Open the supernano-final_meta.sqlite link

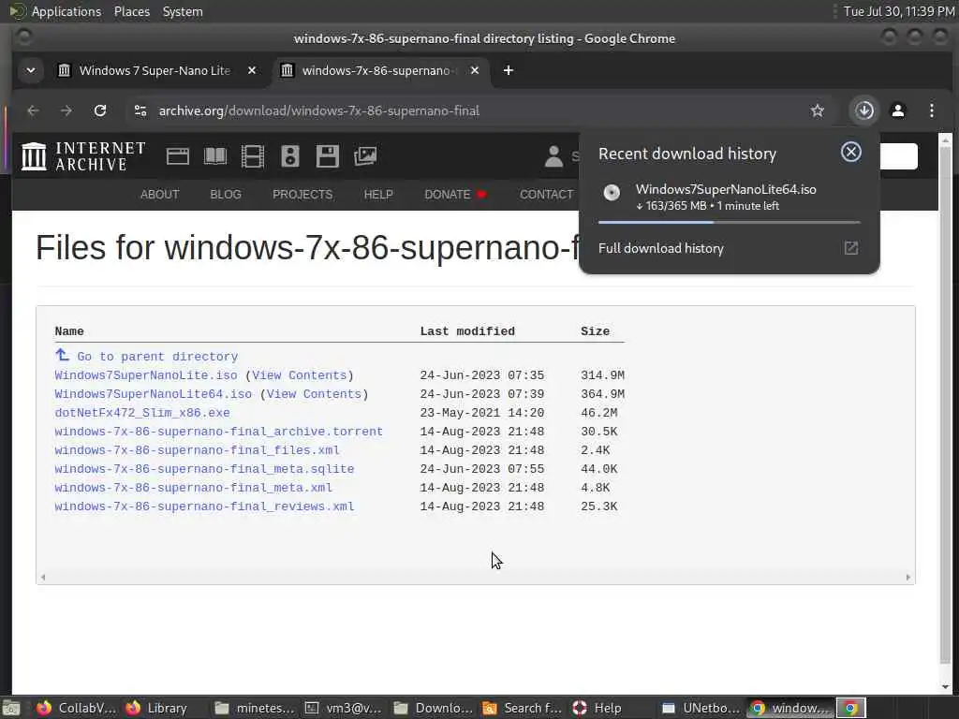click(x=204, y=469)
